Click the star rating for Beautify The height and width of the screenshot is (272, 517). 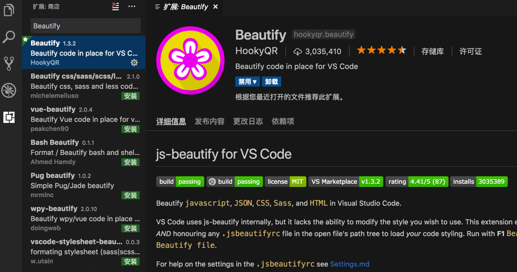(x=382, y=50)
